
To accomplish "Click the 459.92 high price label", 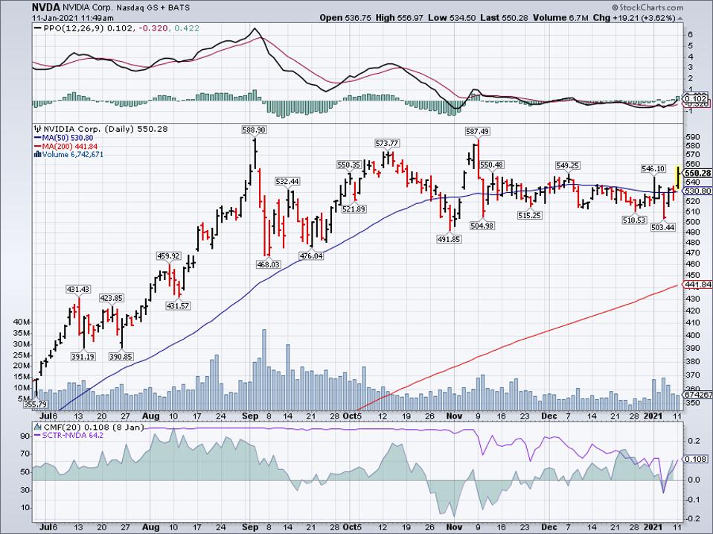I will click(168, 256).
